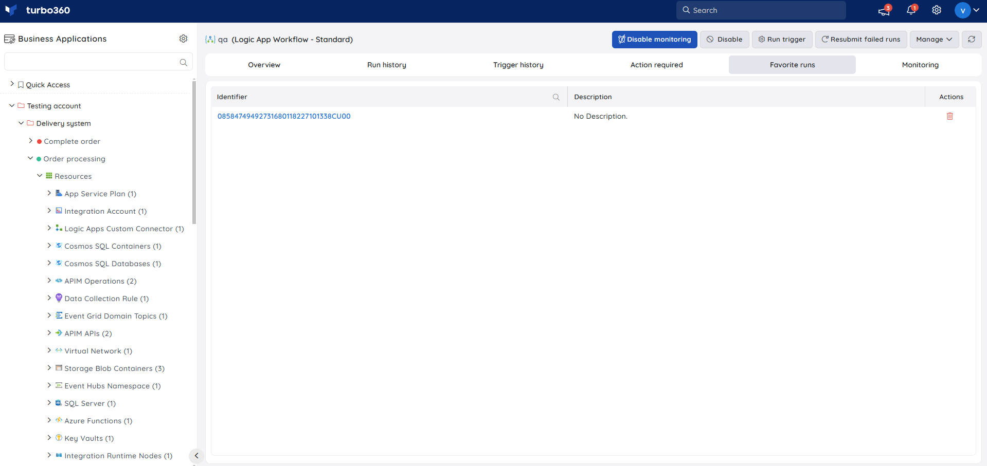The width and height of the screenshot is (987, 466).
Task: Expand Virtual Network (1) group
Action: pyautogui.click(x=49, y=350)
